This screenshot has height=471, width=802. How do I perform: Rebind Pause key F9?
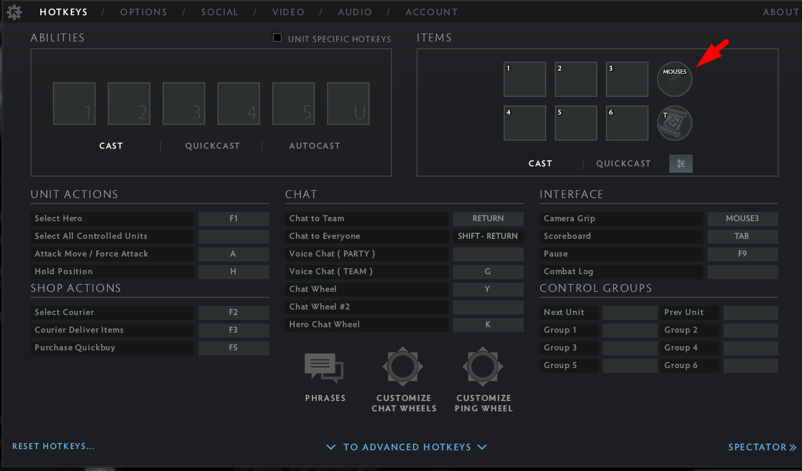[743, 254]
